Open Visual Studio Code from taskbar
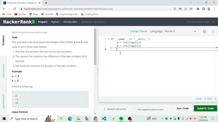218x122 pixels. (x=104, y=119)
